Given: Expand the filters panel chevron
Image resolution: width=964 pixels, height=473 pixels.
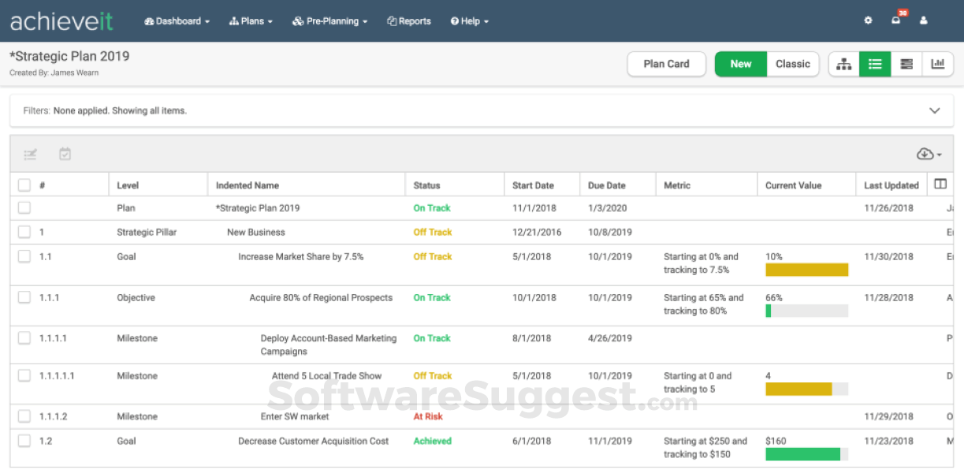Looking at the screenshot, I should [x=935, y=111].
